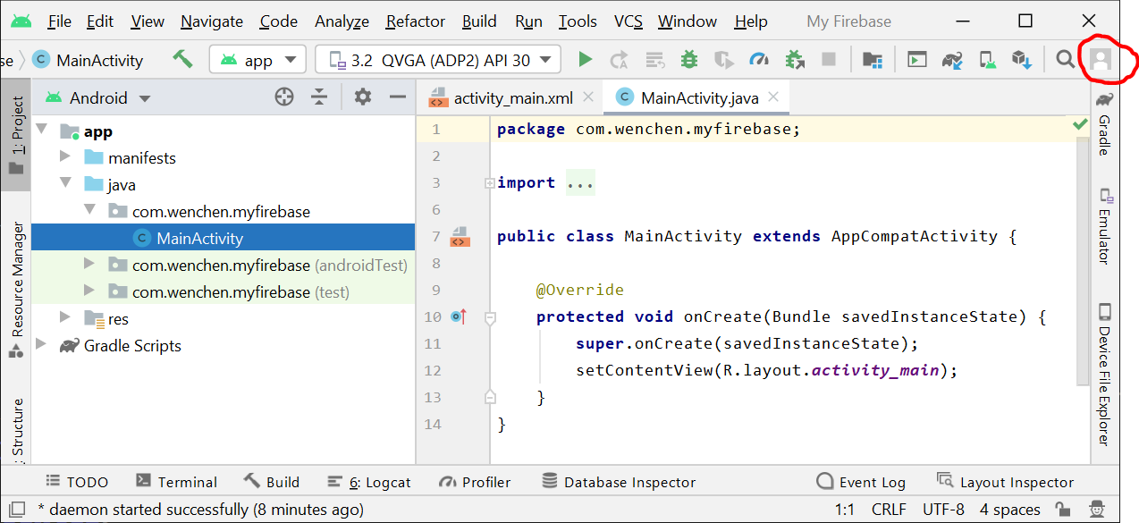Viewport: 1139px width, 523px height.
Task: Toggle the Event Log panel
Action: click(861, 482)
